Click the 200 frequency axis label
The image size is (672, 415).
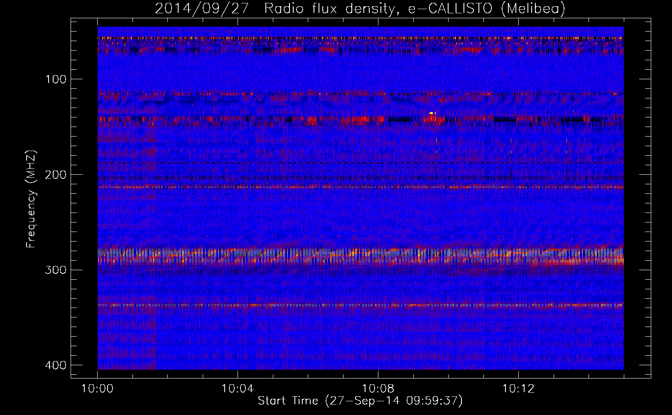[x=56, y=175]
